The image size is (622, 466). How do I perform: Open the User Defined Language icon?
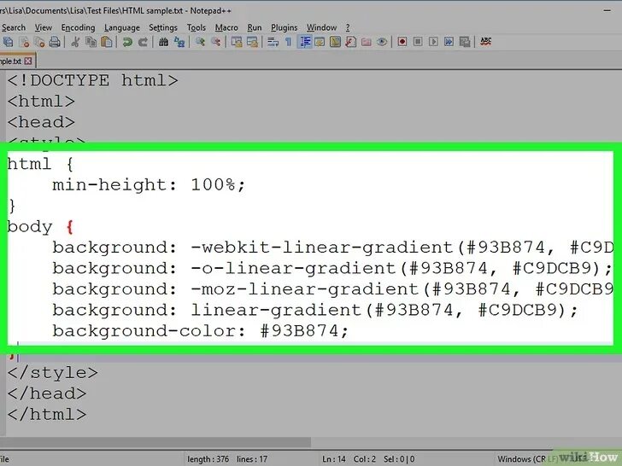(x=320, y=42)
